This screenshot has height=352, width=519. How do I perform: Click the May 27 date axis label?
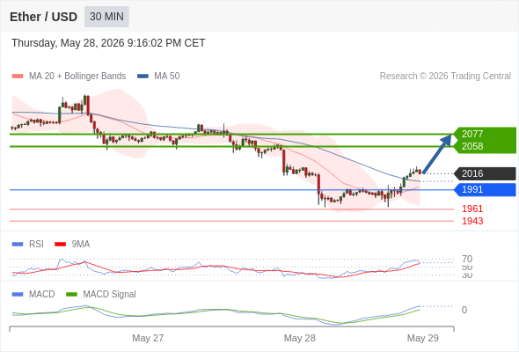148,338
